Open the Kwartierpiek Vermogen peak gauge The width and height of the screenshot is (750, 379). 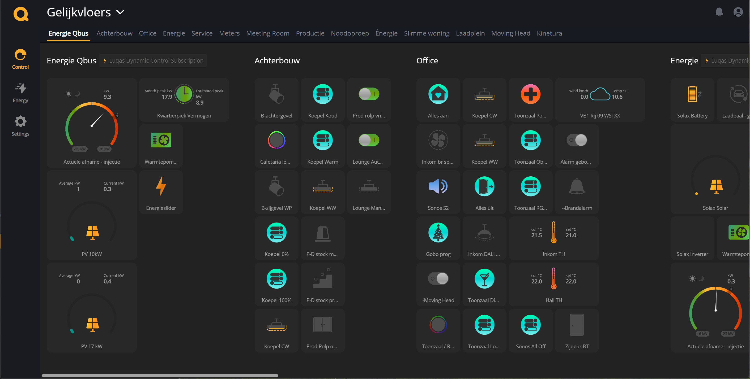click(x=184, y=100)
